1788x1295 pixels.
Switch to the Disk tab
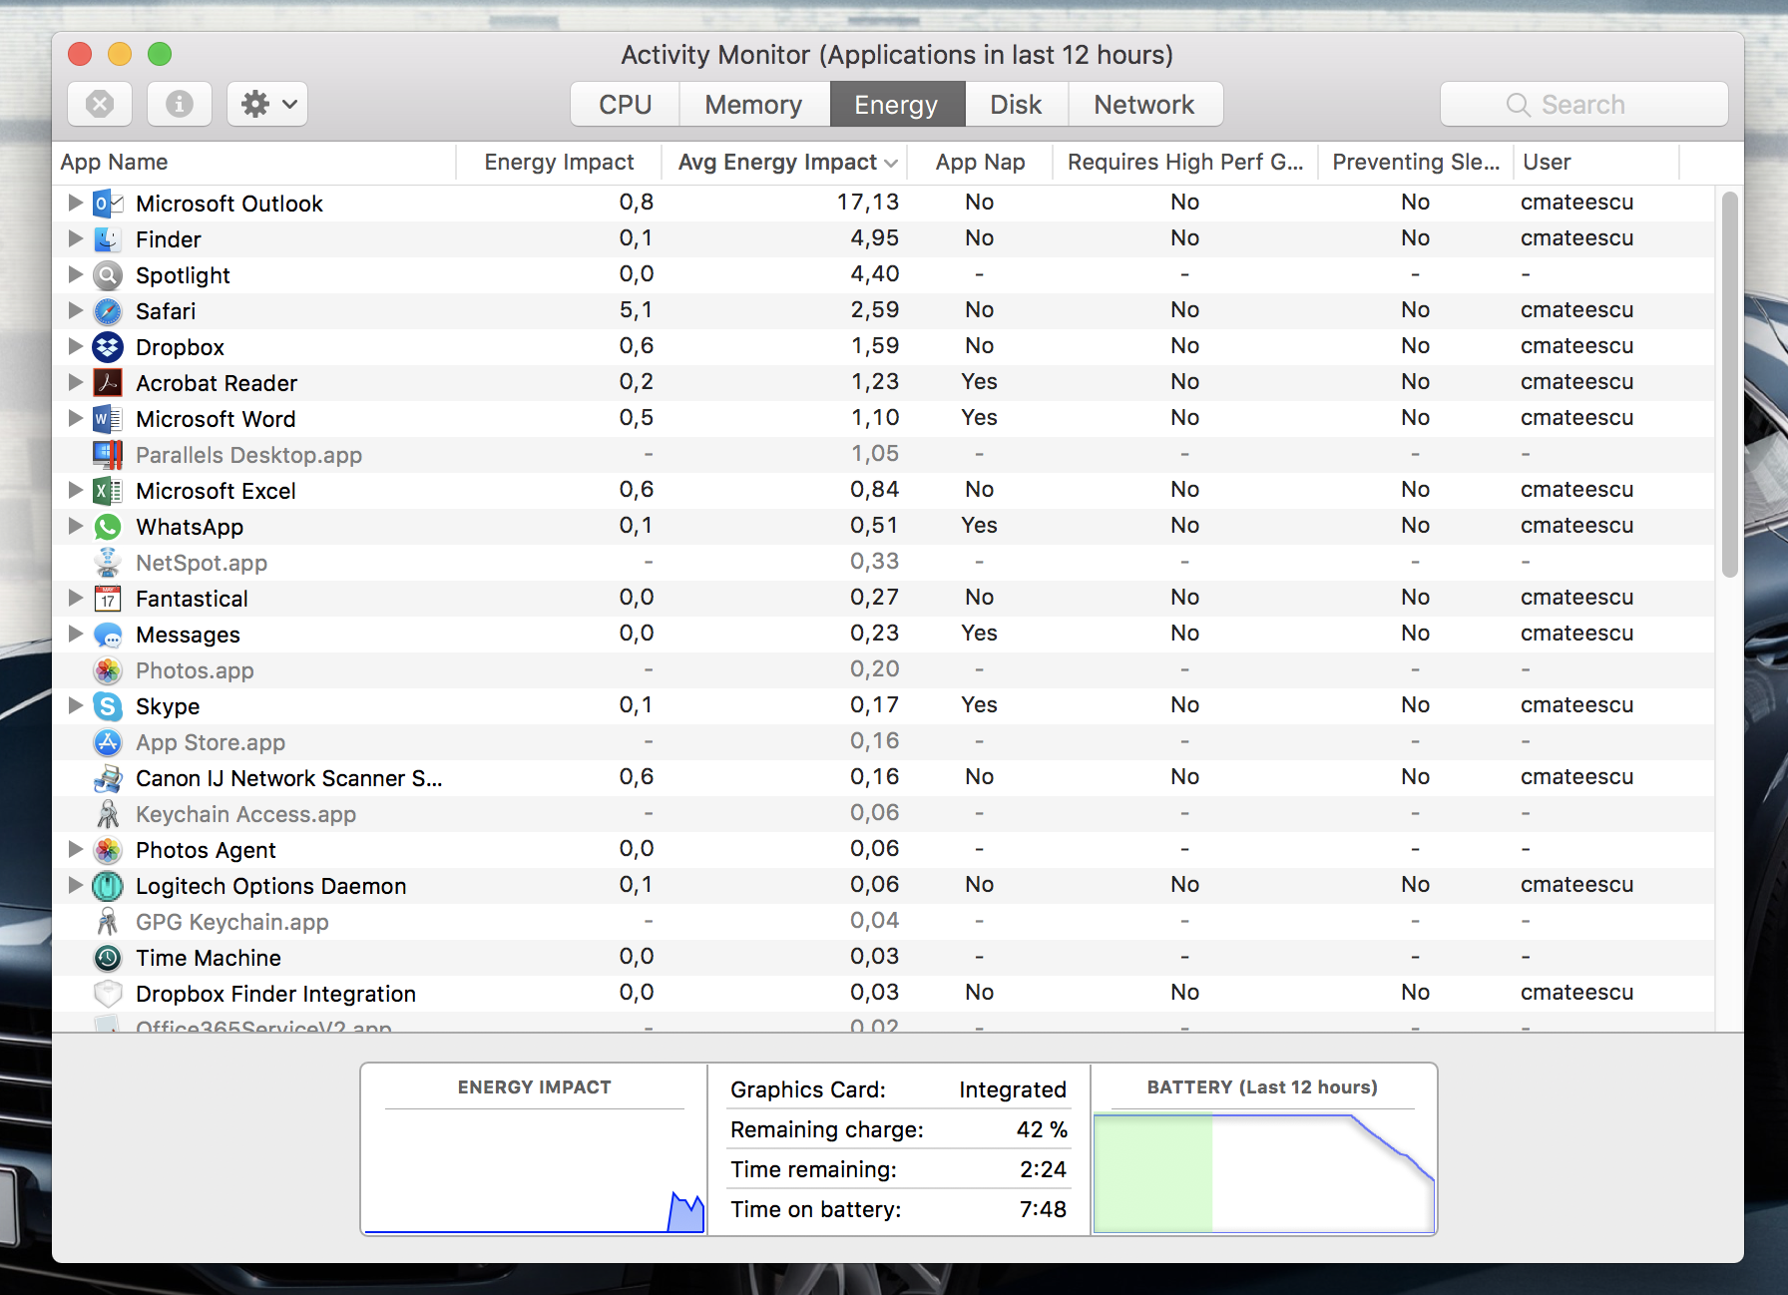click(1016, 104)
